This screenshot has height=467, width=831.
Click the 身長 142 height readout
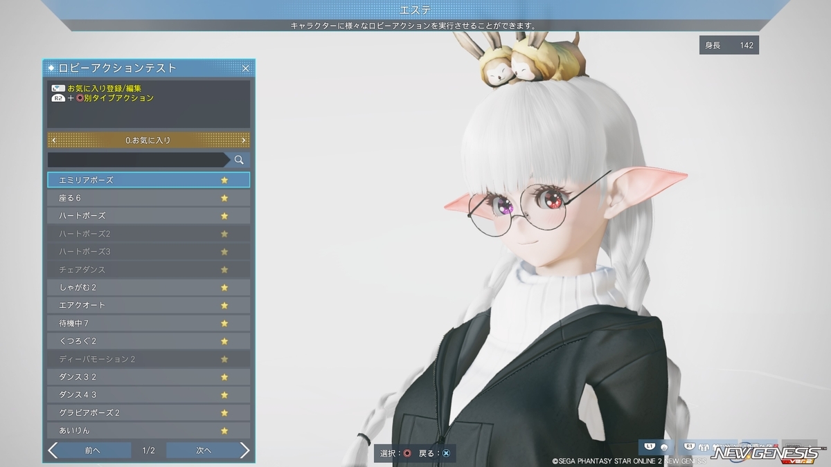pos(729,45)
